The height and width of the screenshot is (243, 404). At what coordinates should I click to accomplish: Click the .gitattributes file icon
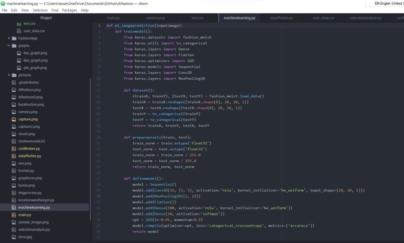tap(14, 82)
